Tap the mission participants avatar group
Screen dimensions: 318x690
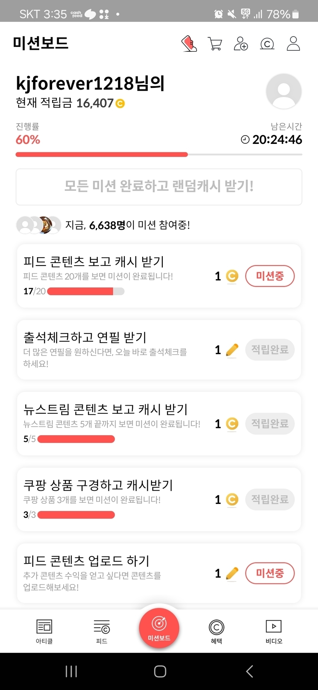click(38, 225)
